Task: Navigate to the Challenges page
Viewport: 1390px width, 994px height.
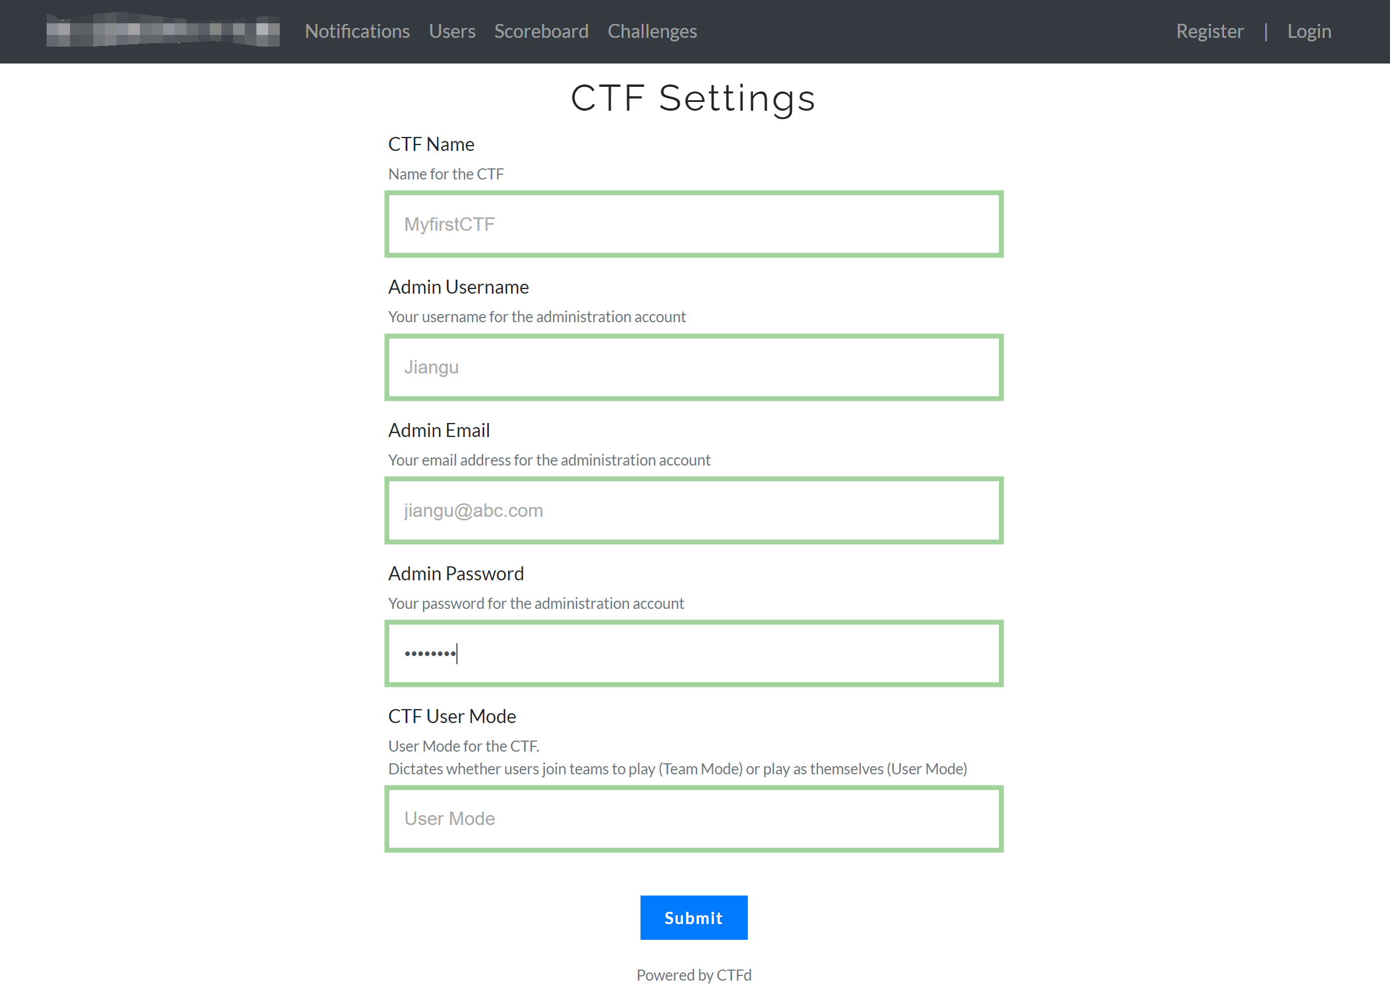Action: [x=652, y=31]
